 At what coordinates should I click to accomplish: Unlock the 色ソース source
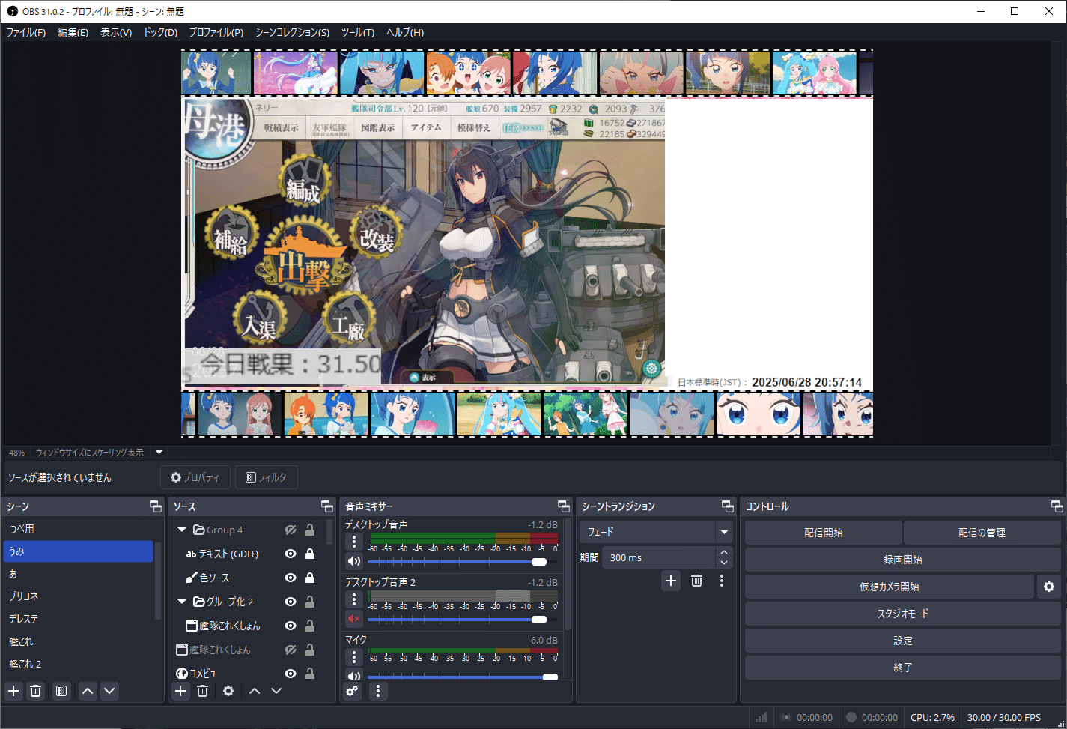[x=310, y=578]
